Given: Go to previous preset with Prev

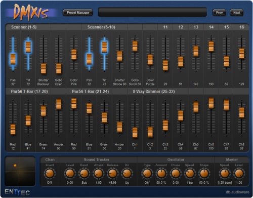Looking at the screenshot, I should click(x=219, y=13).
